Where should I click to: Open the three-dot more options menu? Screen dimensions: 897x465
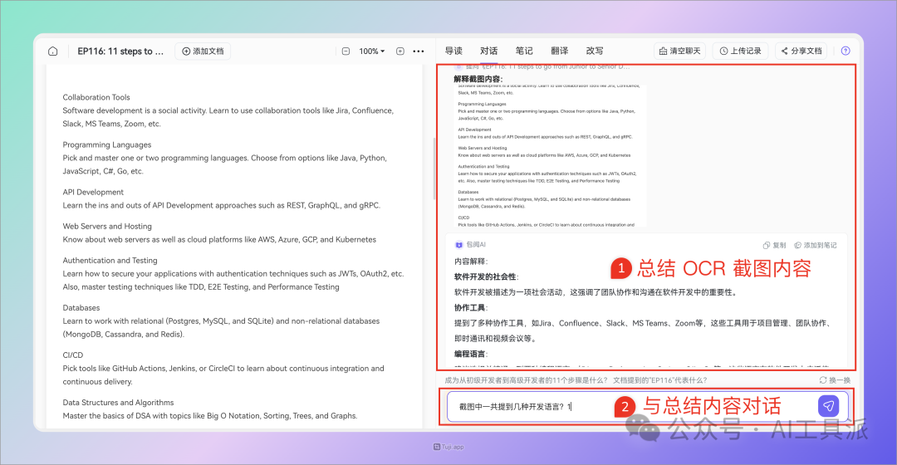tap(419, 51)
